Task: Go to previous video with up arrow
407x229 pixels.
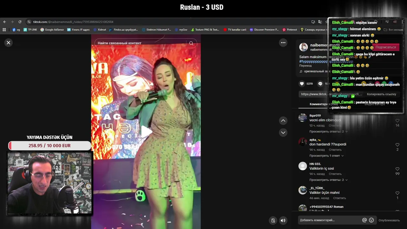Action: pos(283,121)
